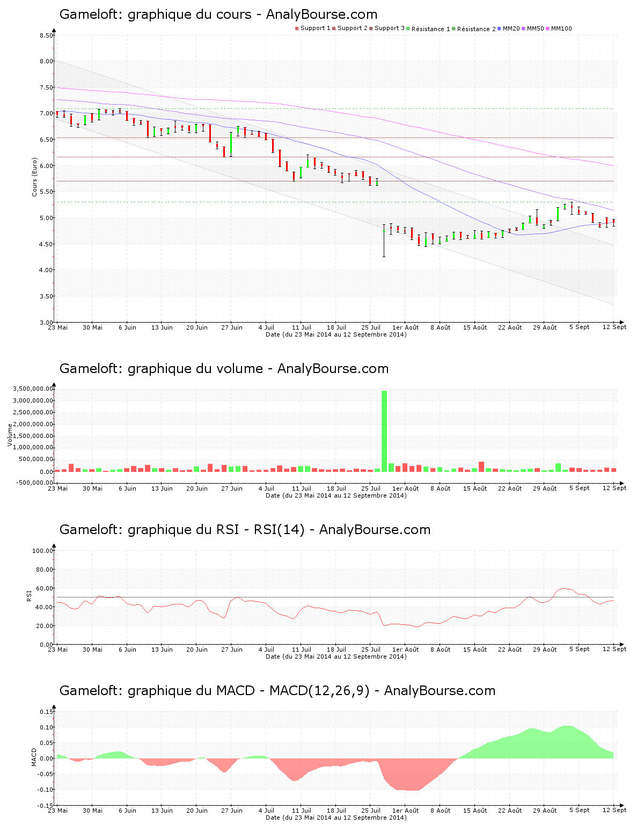644x832 pixels.
Task: Select the 'MM50' legend label
Action: click(x=536, y=28)
